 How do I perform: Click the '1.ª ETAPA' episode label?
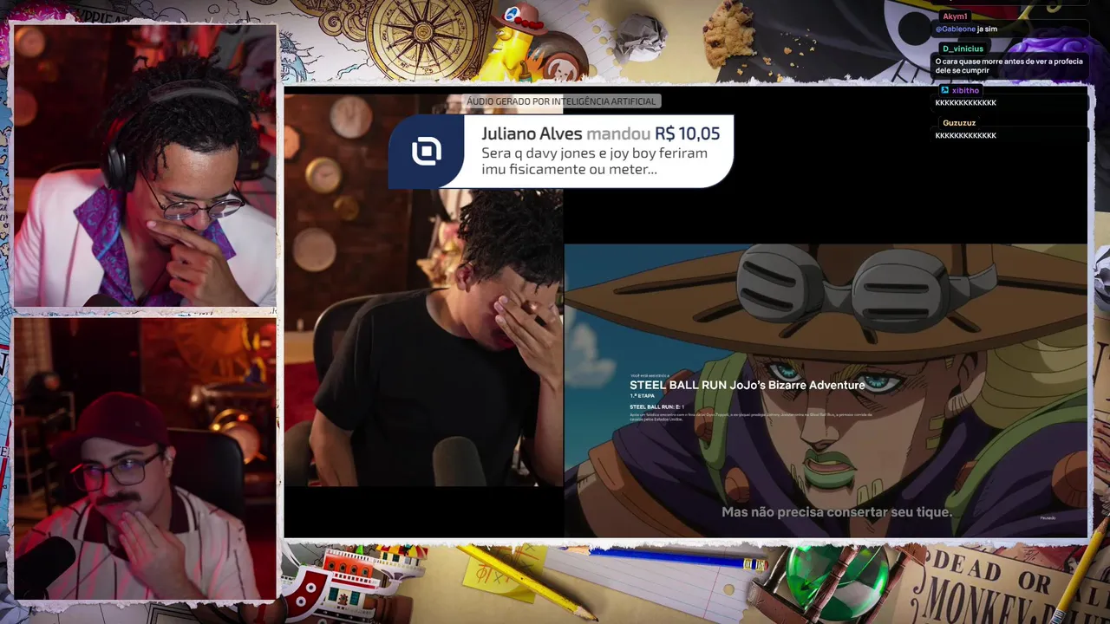(642, 396)
